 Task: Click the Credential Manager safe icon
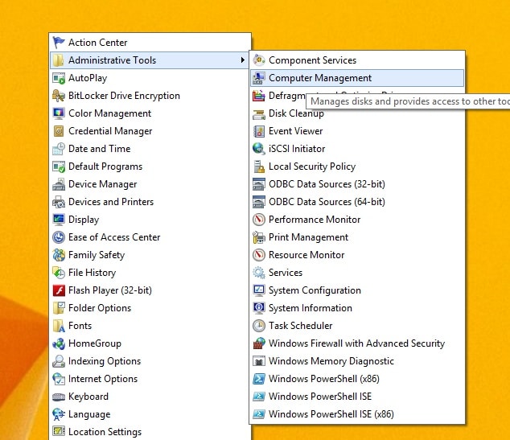[x=59, y=131]
